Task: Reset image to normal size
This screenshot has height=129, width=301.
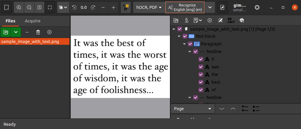Action: pos(39,7)
